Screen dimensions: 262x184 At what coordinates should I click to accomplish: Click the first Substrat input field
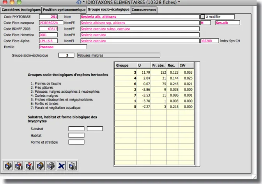pyautogui.click(x=76, y=129)
